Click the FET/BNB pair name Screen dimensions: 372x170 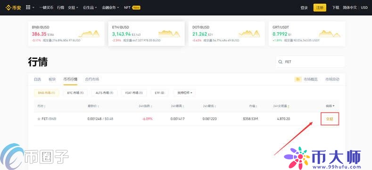pos(49,119)
